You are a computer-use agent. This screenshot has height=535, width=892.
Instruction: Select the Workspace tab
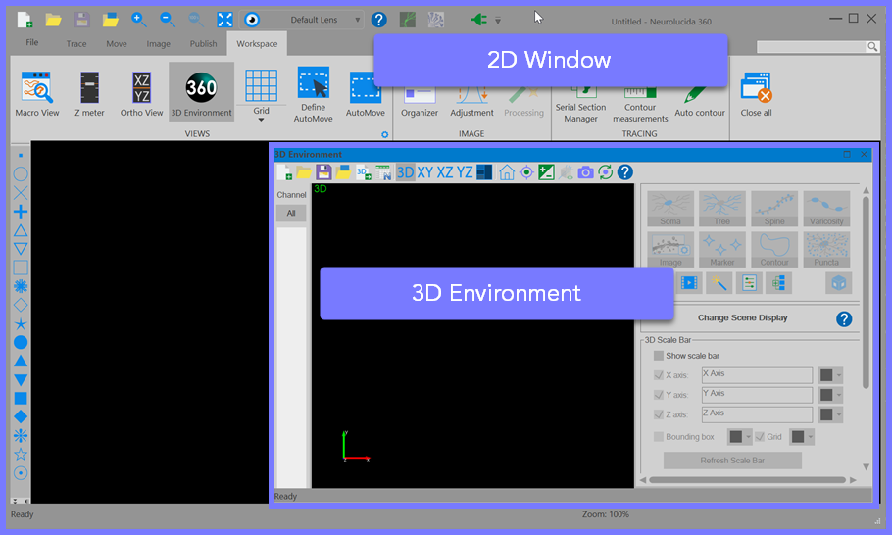(x=257, y=44)
